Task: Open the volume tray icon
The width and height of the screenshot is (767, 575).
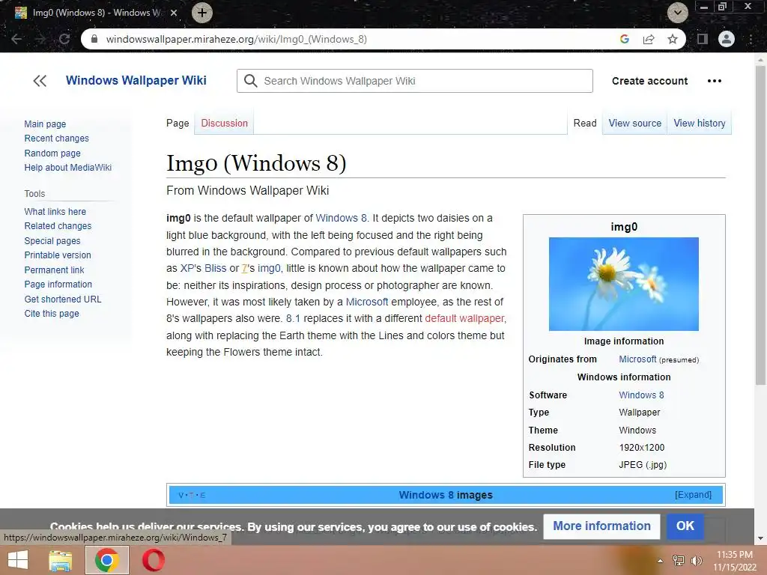Action: (x=696, y=561)
